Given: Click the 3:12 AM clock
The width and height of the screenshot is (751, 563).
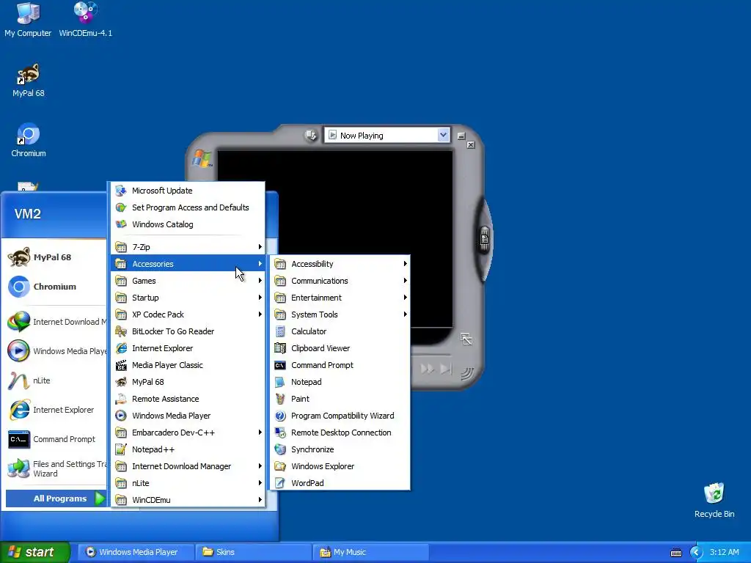Looking at the screenshot, I should pyautogui.click(x=724, y=552).
